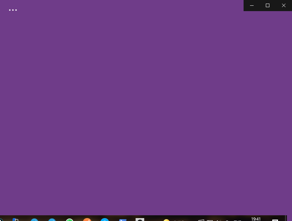Maximize the purple app window

(x=267, y=5)
